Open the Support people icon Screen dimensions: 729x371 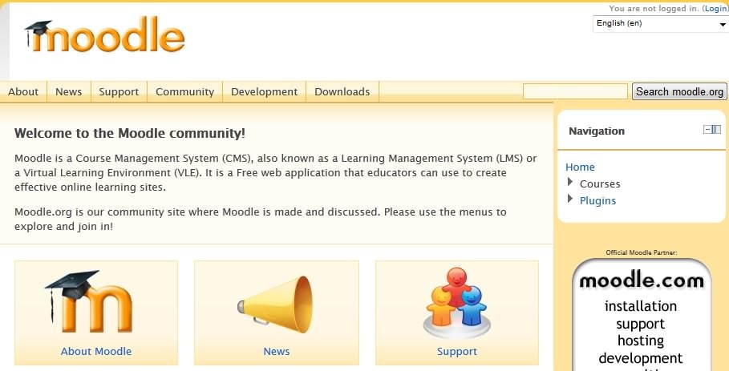point(456,302)
